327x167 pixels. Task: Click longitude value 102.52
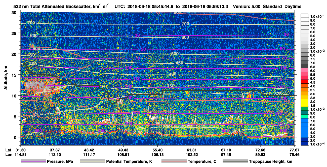[192, 154]
